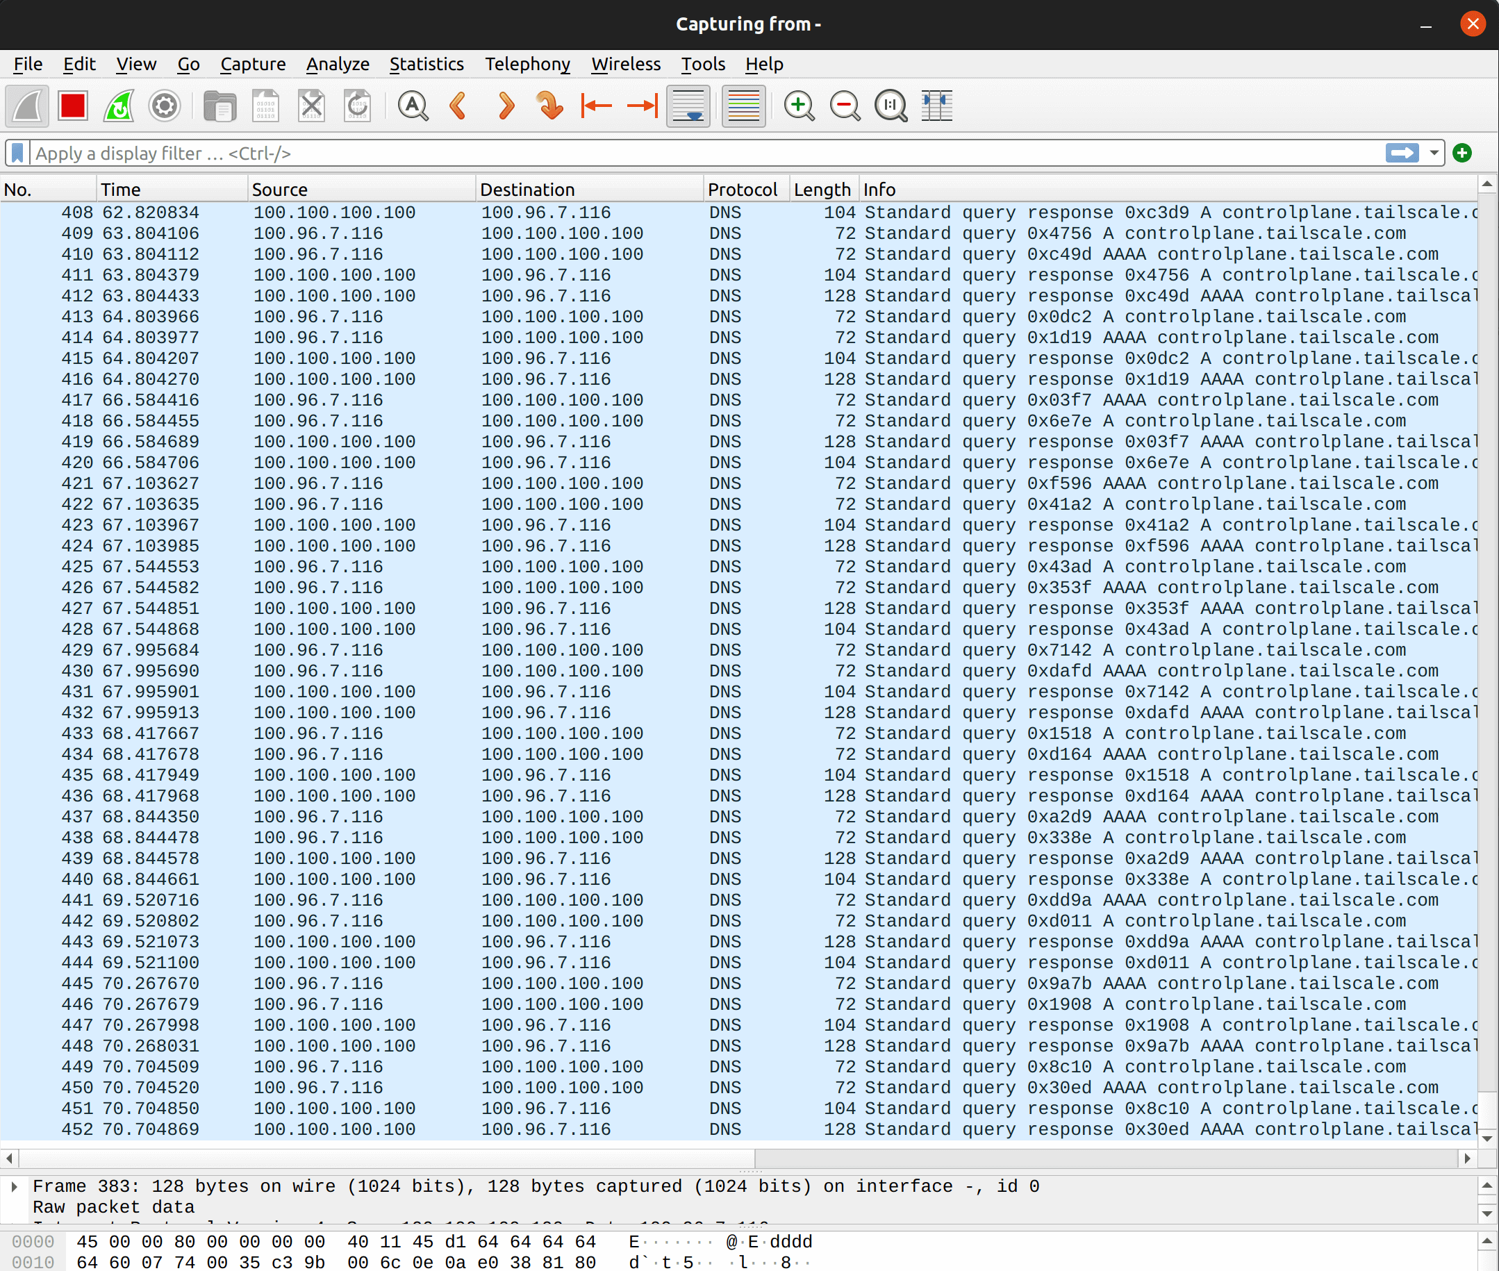This screenshot has width=1499, height=1271.
Task: Select packet 446 query 0x1908
Action: (738, 1004)
